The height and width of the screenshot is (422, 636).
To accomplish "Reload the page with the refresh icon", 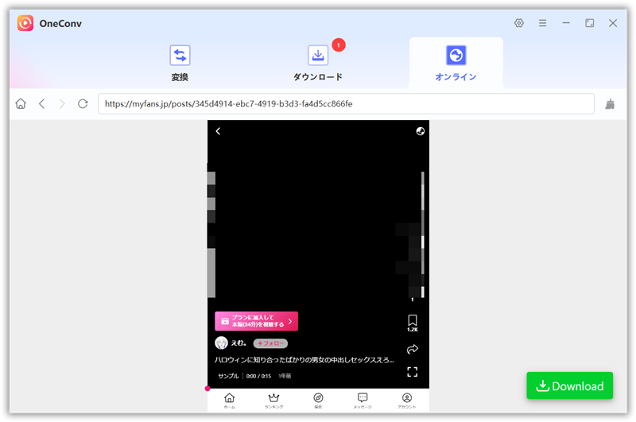I will (83, 104).
